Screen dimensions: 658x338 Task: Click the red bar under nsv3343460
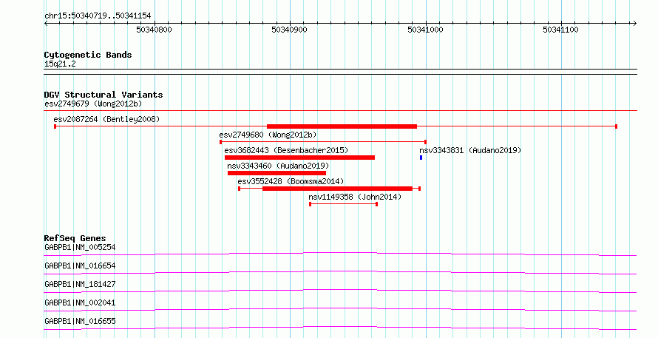(x=277, y=173)
